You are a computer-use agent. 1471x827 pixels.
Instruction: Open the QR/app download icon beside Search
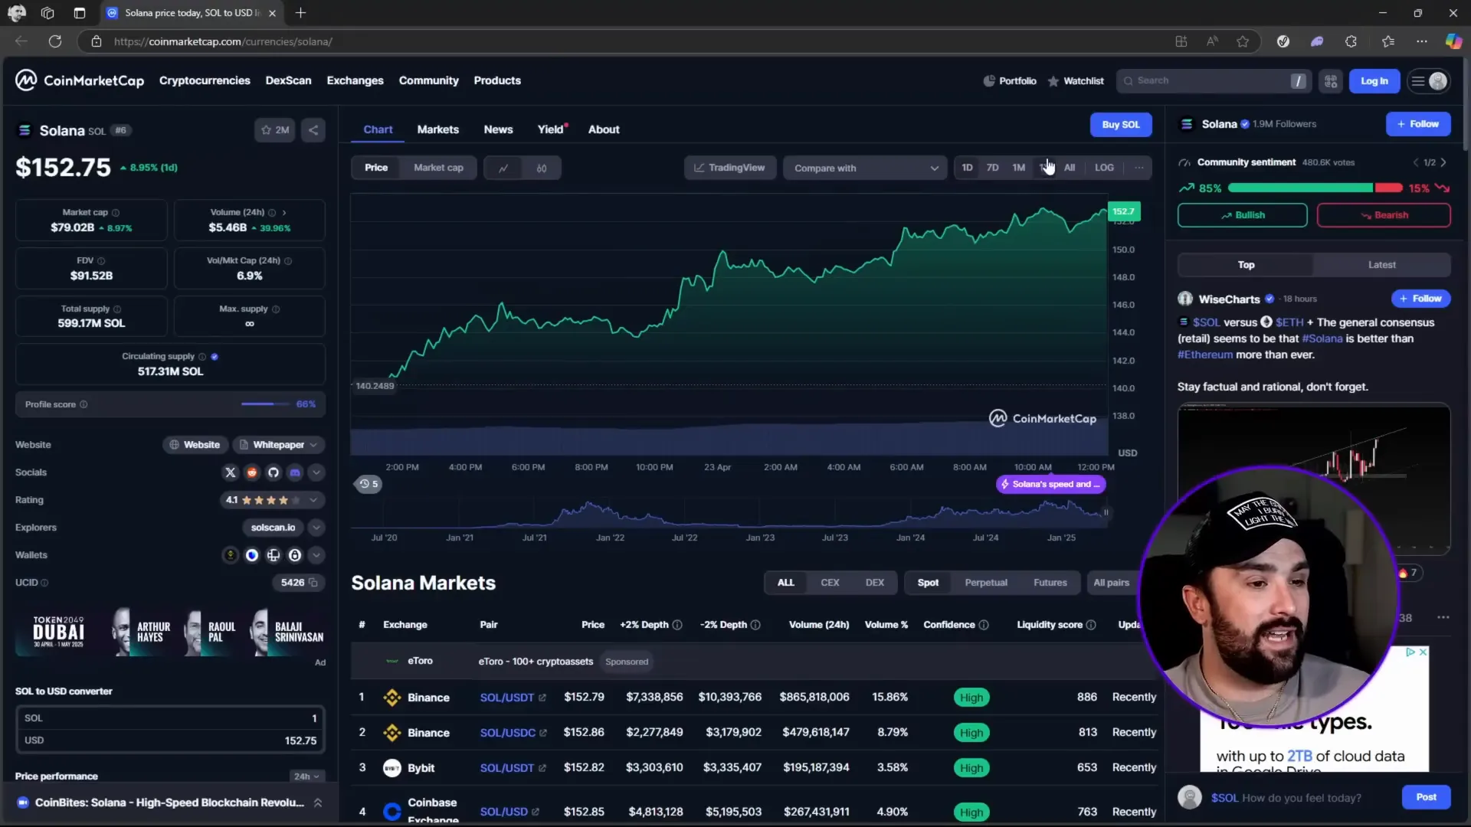coord(1331,81)
